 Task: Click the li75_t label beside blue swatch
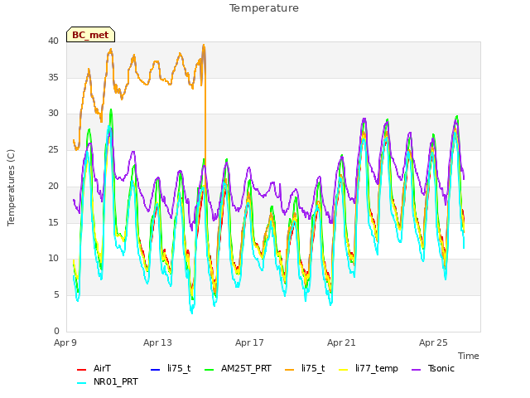coord(179,368)
